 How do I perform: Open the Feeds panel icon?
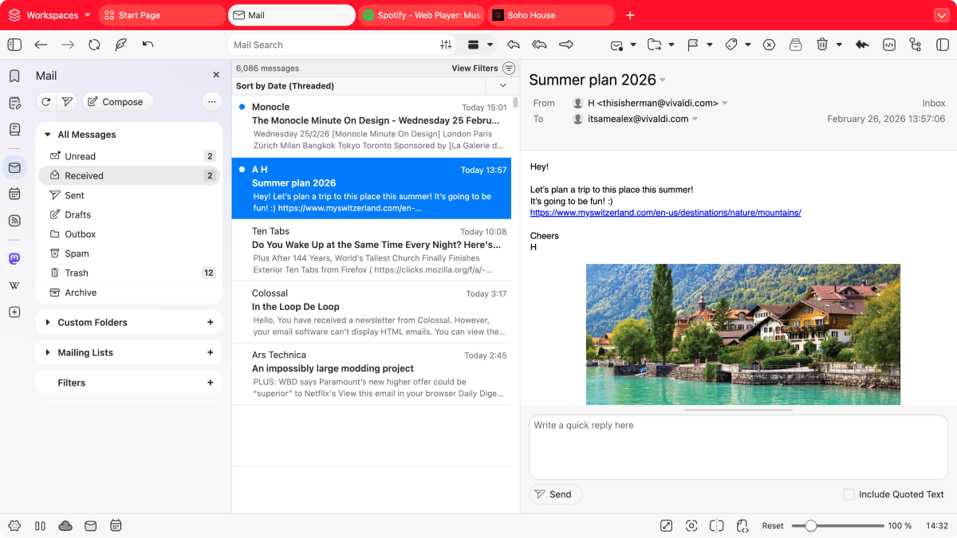[x=14, y=221]
